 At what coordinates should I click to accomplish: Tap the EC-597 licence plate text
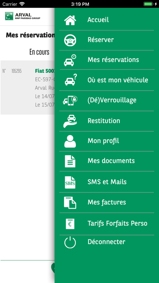(45, 80)
